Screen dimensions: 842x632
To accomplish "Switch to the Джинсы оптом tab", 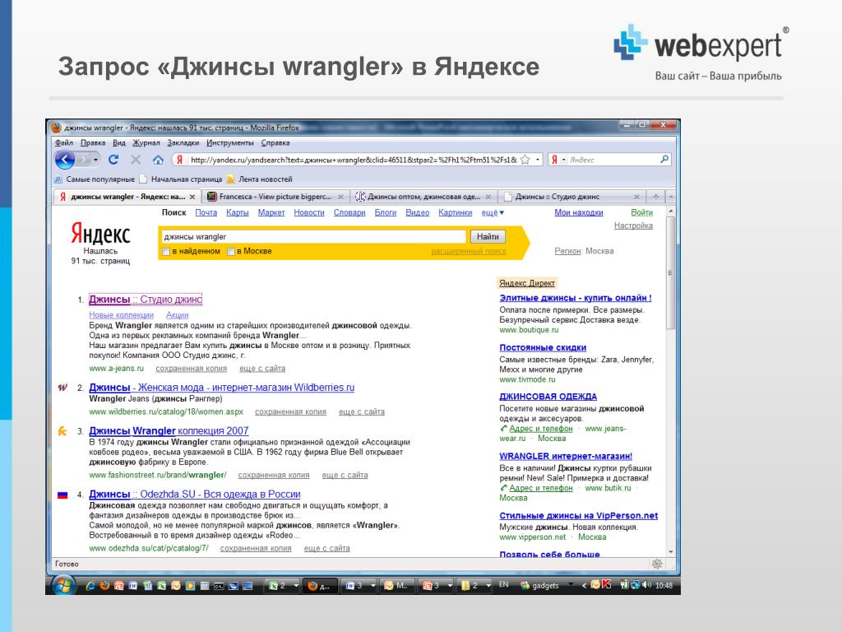I will pyautogui.click(x=423, y=197).
